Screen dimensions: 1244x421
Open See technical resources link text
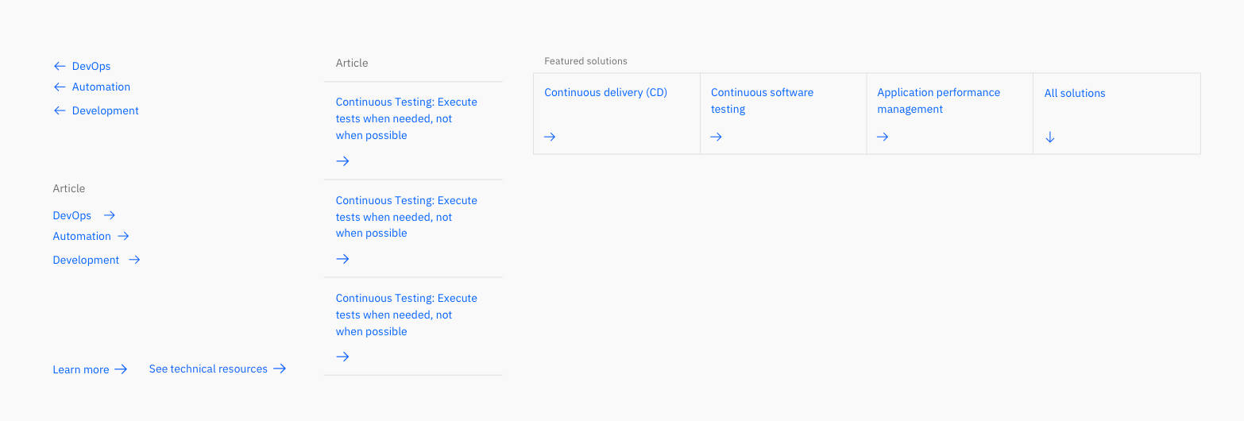[x=208, y=369]
